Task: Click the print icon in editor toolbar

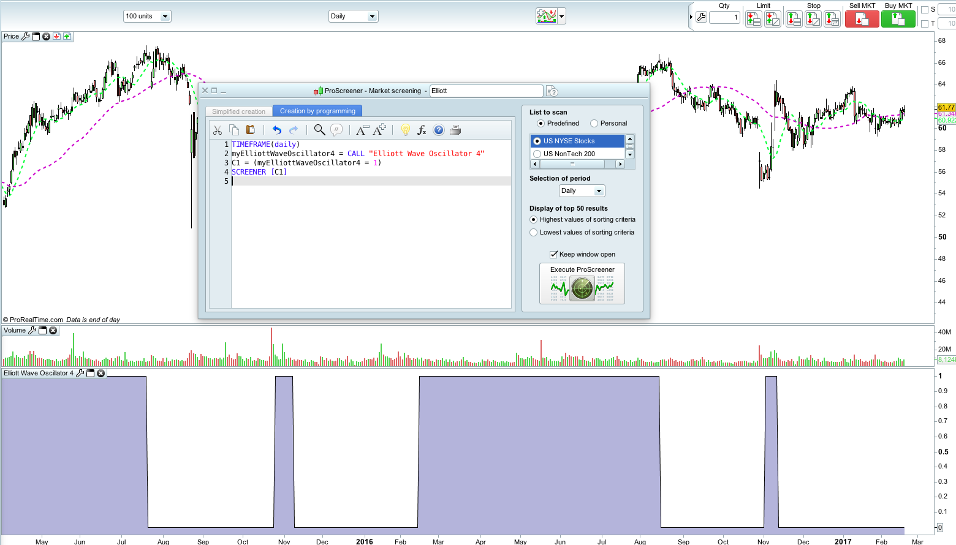Action: pyautogui.click(x=455, y=130)
